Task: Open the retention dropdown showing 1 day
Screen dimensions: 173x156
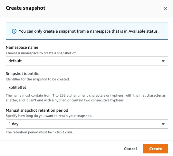Action: [x=87, y=124]
